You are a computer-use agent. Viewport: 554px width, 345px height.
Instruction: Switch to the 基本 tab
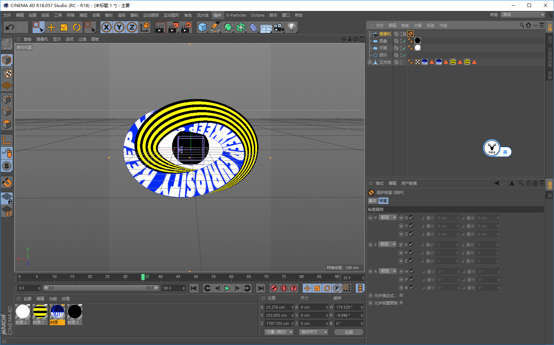coord(373,201)
